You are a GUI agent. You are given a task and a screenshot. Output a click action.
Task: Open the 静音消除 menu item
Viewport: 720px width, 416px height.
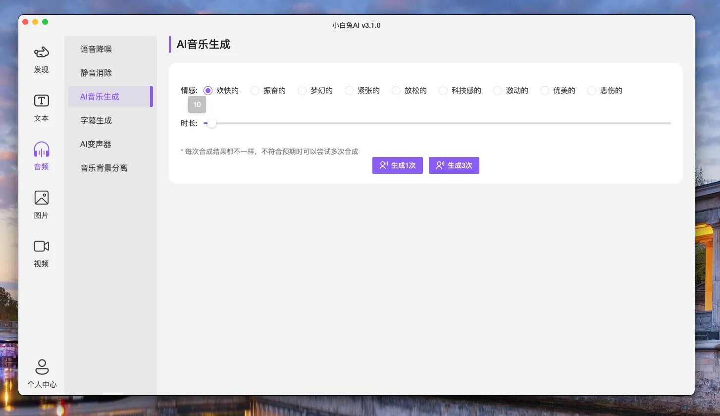coord(110,73)
